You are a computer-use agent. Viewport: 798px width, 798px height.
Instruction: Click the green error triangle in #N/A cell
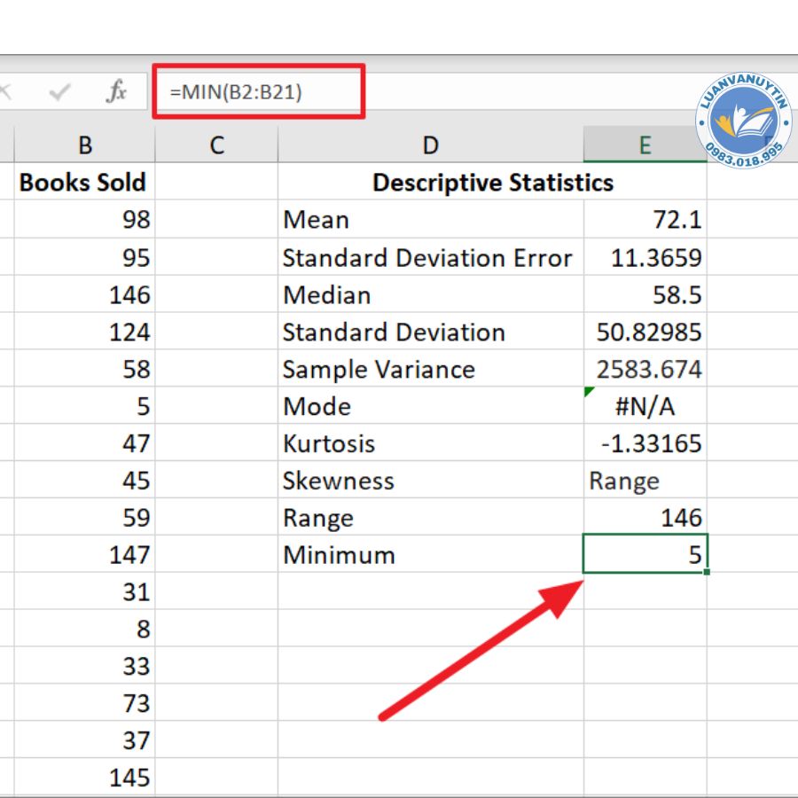click(x=590, y=392)
